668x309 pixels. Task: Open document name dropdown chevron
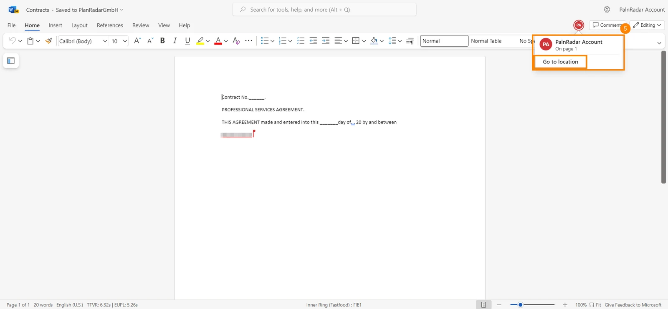point(121,10)
